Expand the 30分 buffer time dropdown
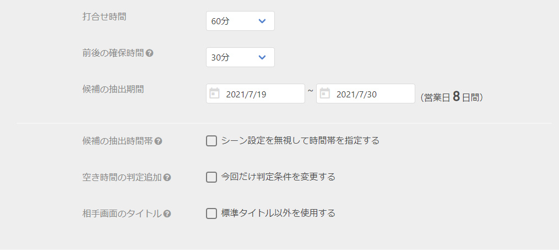 [240, 57]
